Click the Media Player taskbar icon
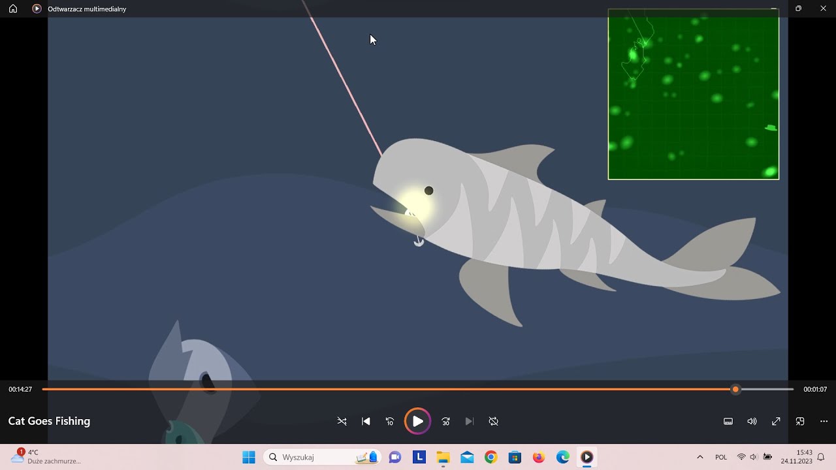The width and height of the screenshot is (836, 470). pyautogui.click(x=587, y=457)
